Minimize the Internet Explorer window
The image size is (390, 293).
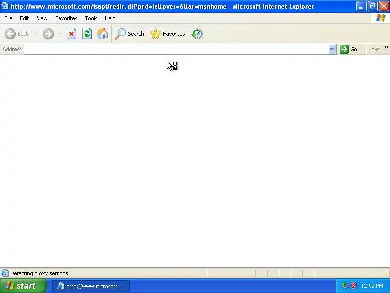pos(361,6)
